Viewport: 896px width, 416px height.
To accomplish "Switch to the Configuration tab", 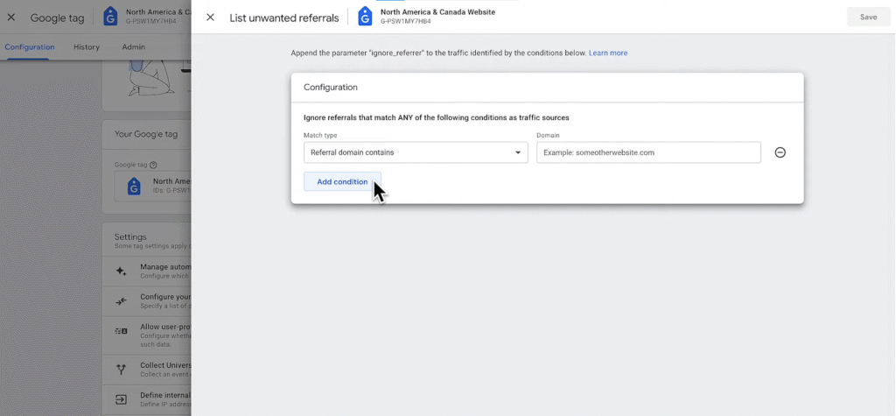I will [x=30, y=47].
